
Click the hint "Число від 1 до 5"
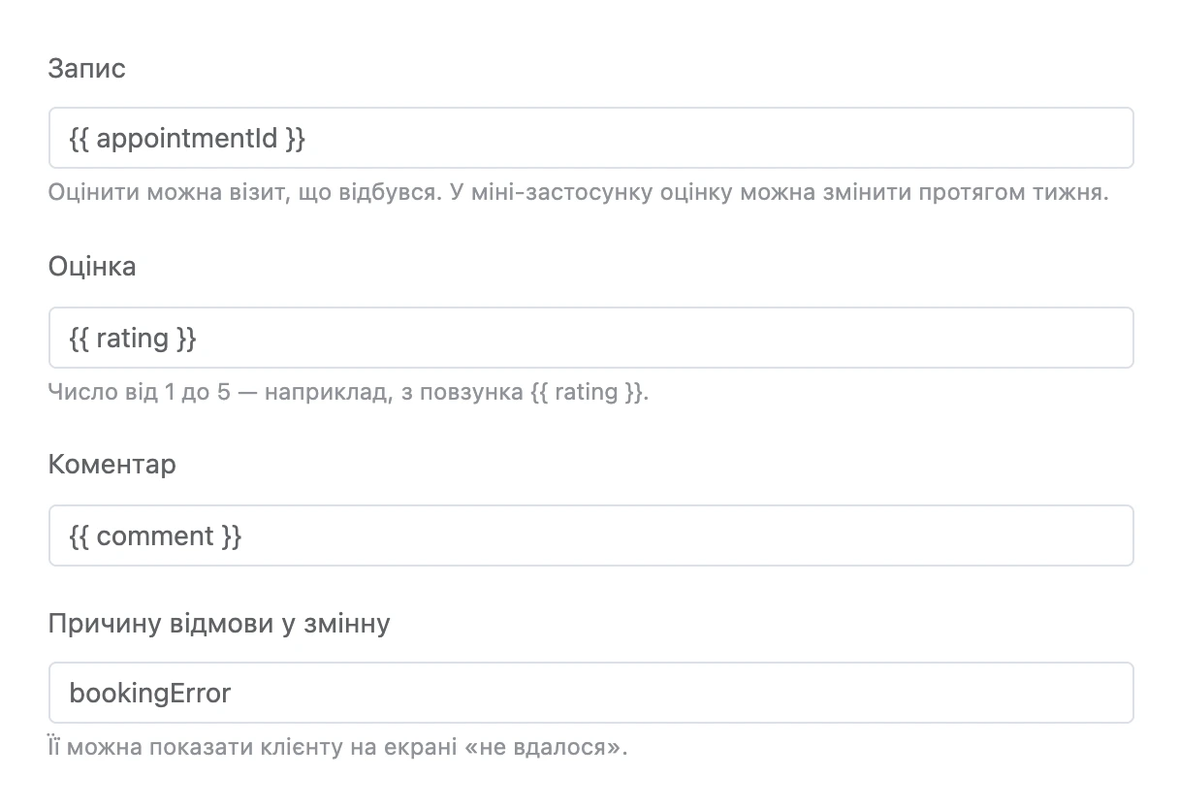click(140, 392)
